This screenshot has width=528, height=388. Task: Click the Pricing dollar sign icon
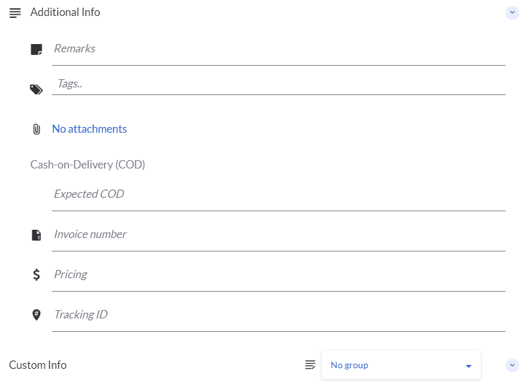tap(36, 275)
